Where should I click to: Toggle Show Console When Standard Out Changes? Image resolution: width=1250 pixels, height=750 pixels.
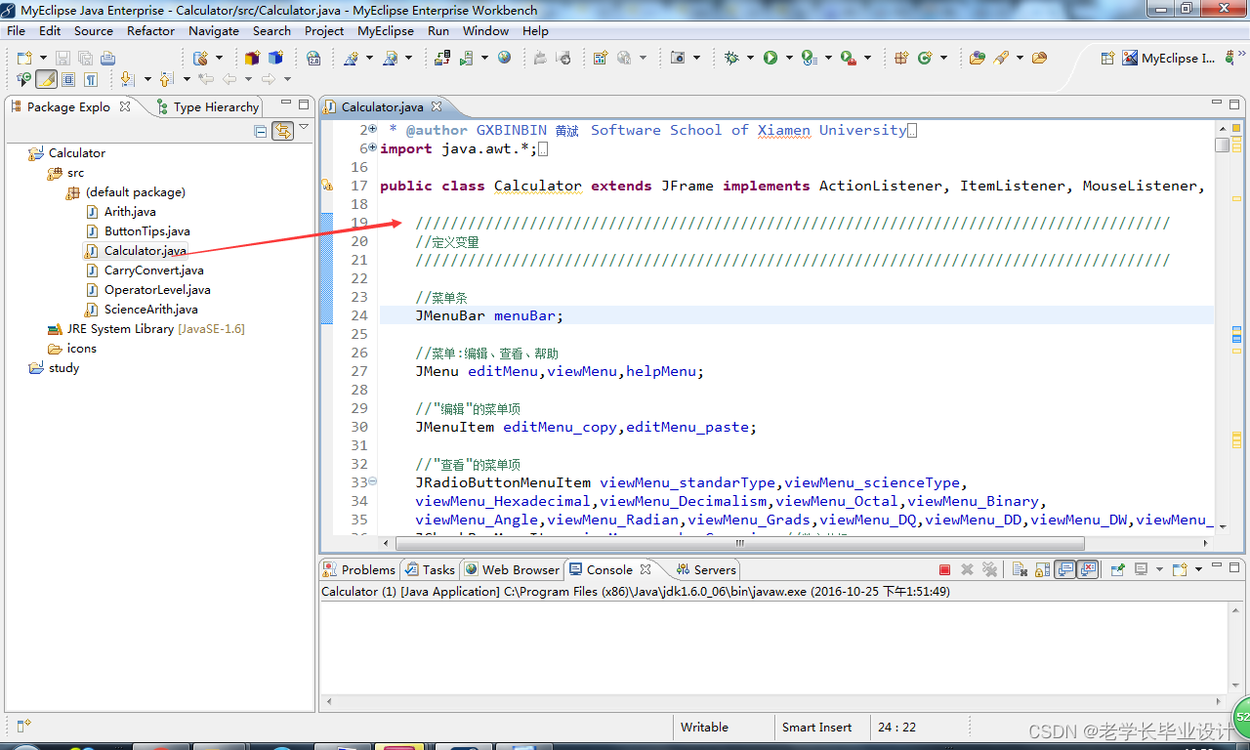coord(1064,569)
